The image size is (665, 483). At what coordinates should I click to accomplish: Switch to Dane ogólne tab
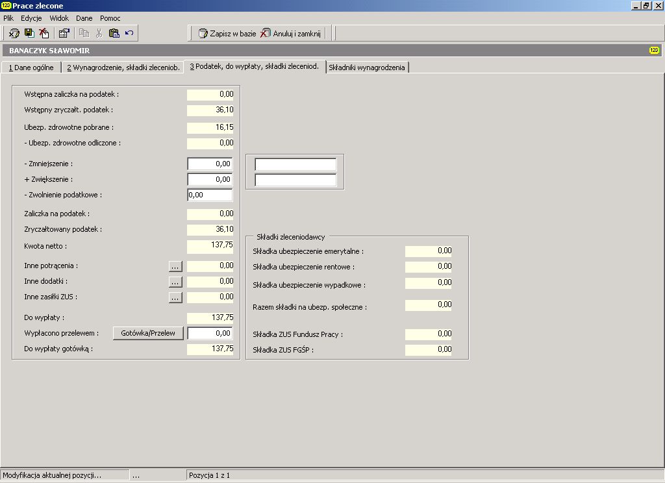[x=31, y=68]
